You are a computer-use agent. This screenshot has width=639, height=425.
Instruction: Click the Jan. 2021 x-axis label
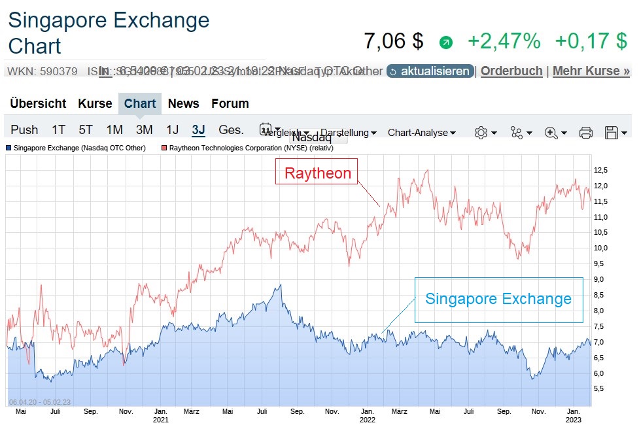(160, 416)
